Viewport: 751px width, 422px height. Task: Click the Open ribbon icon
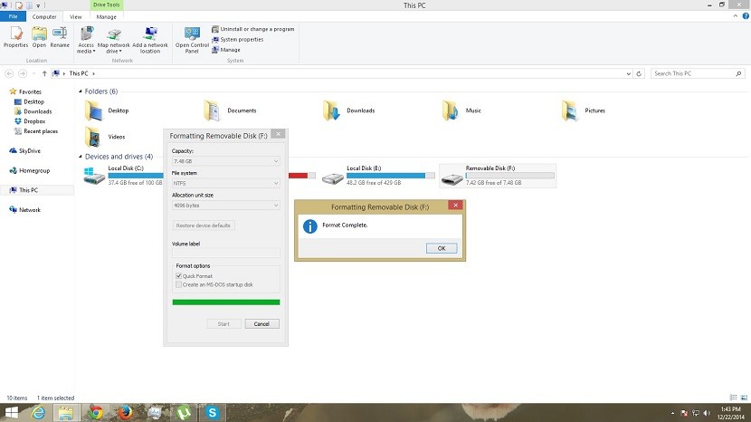click(x=39, y=37)
